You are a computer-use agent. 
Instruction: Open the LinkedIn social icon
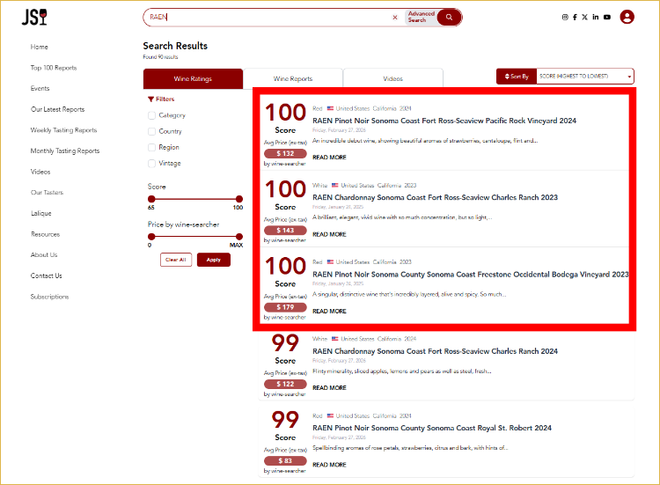595,18
